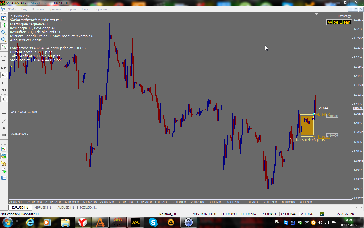364x228 pixels.
Task: Select the cursor arrow tool
Action: coord(4,99)
